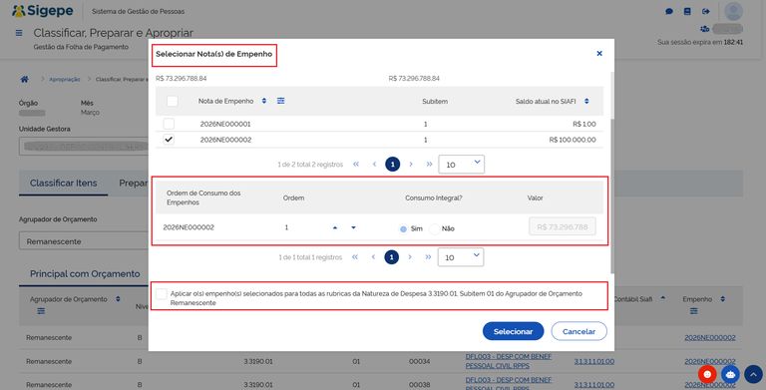The height and width of the screenshot is (390, 766).
Task: Go to first page in empenho list pagination
Action: [356, 165]
